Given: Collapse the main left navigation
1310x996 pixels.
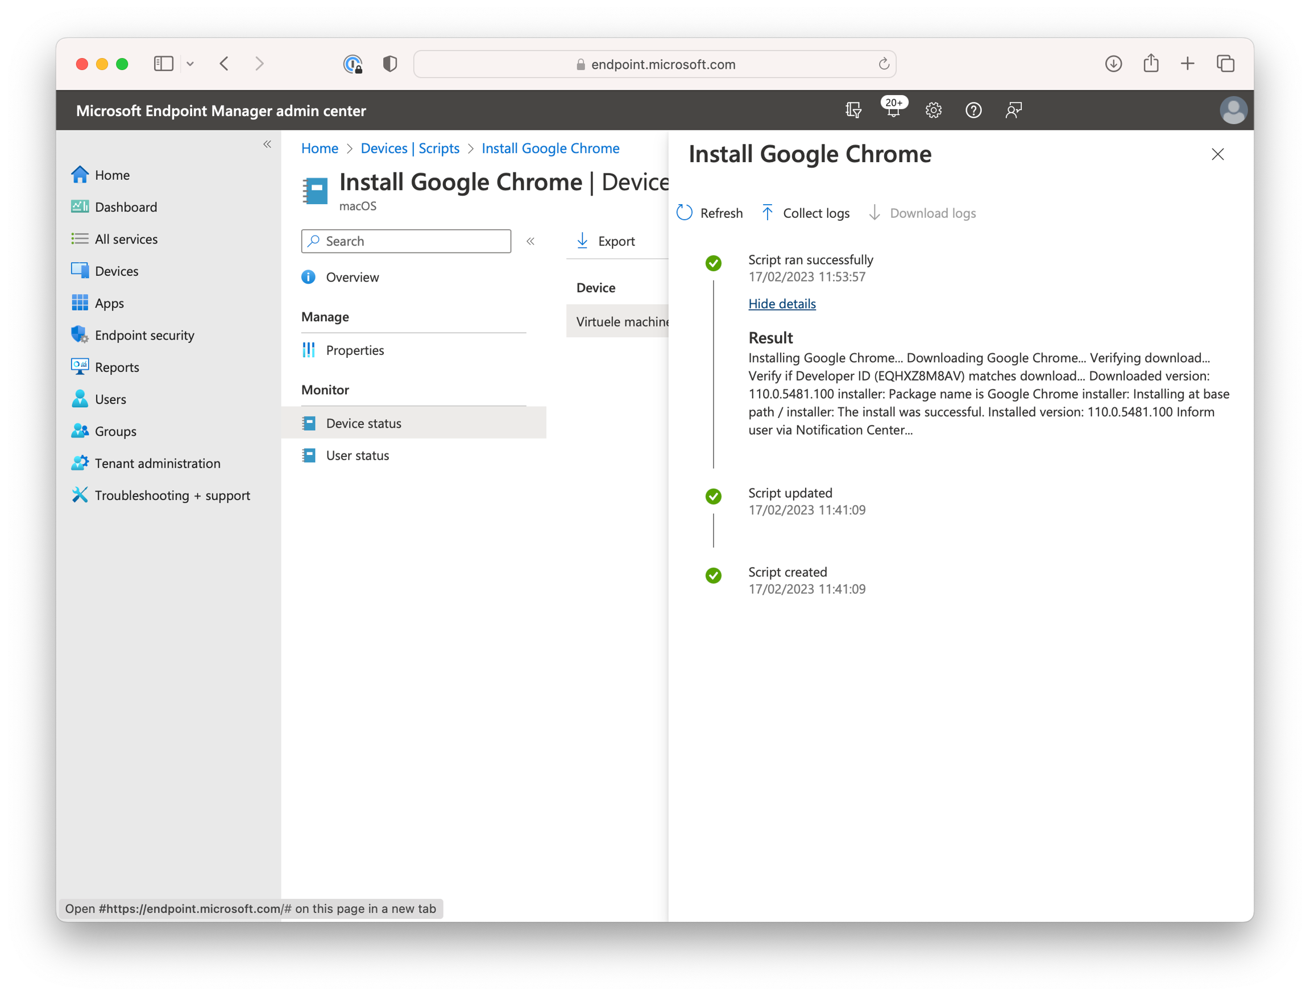Looking at the screenshot, I should click(267, 144).
